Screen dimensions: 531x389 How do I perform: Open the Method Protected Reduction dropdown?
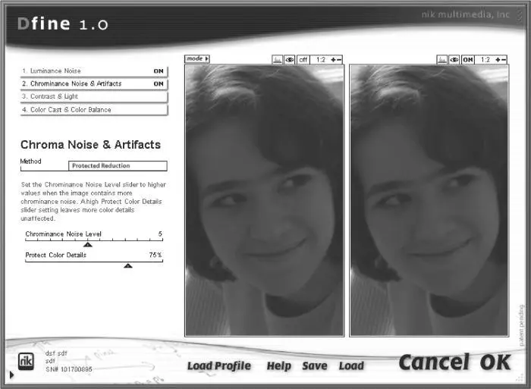tap(118, 165)
